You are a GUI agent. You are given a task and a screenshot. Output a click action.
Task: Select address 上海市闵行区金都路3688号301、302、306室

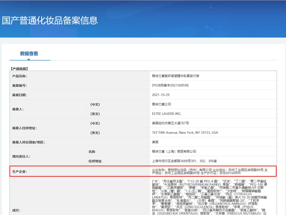(184, 161)
